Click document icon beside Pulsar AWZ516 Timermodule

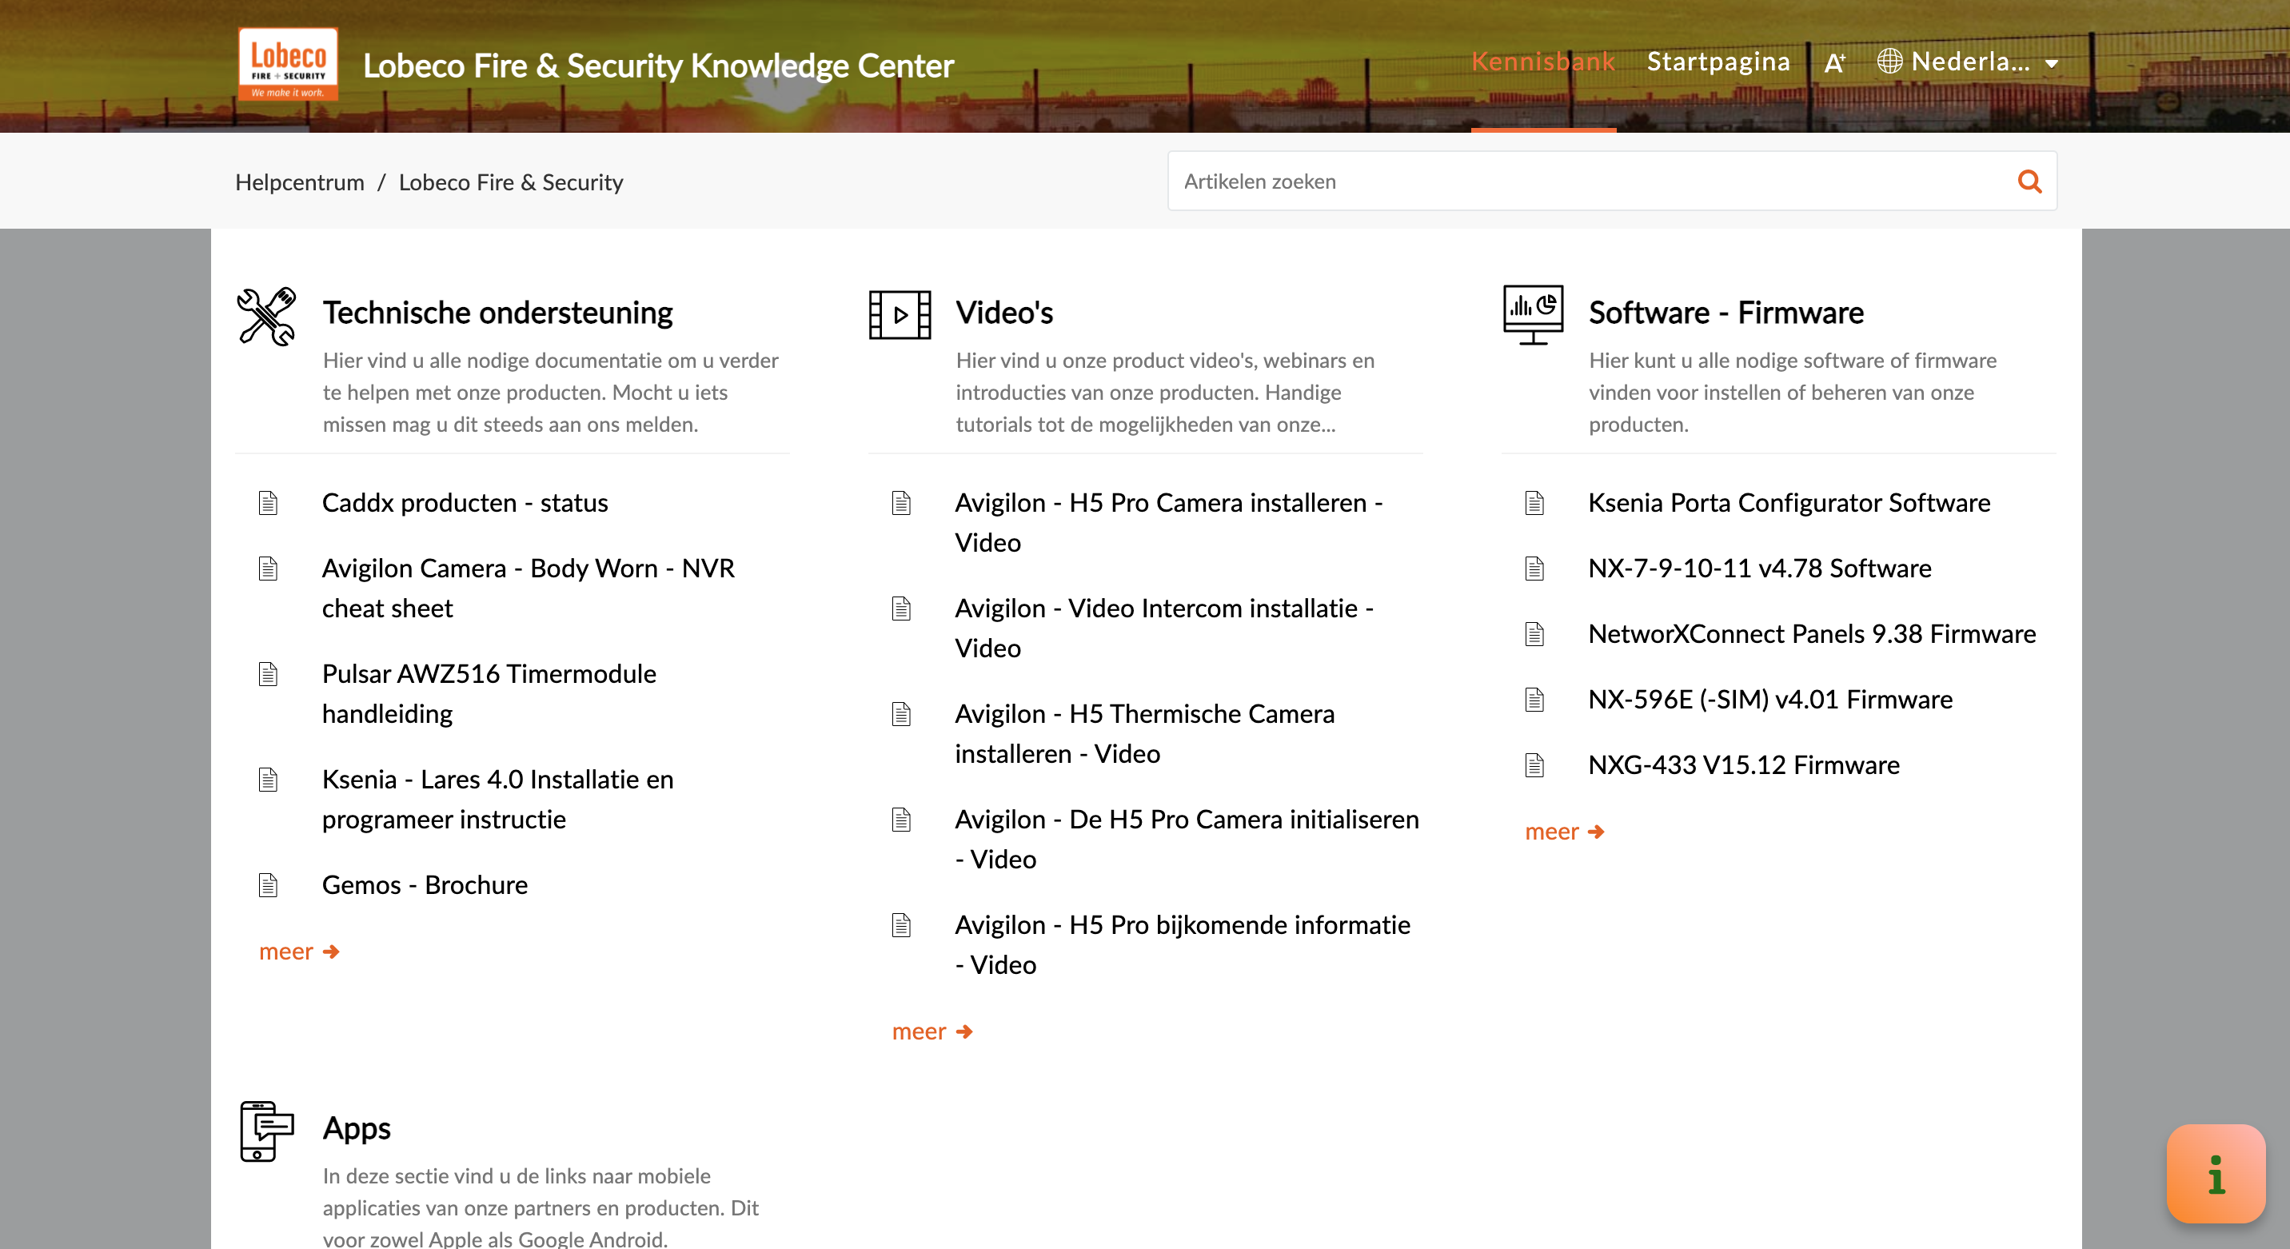(268, 675)
